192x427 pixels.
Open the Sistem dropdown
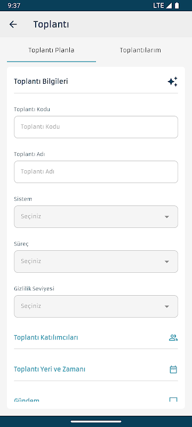[96, 217]
